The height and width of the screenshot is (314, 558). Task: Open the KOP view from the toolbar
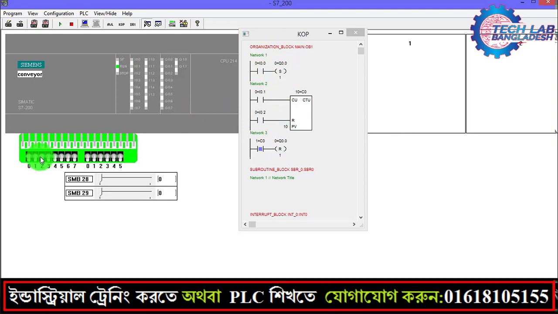coord(122,24)
